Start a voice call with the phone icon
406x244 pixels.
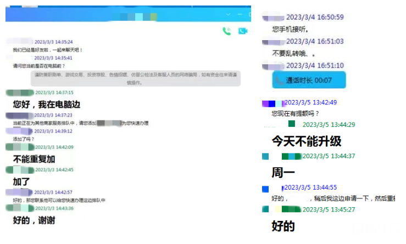[226, 31]
